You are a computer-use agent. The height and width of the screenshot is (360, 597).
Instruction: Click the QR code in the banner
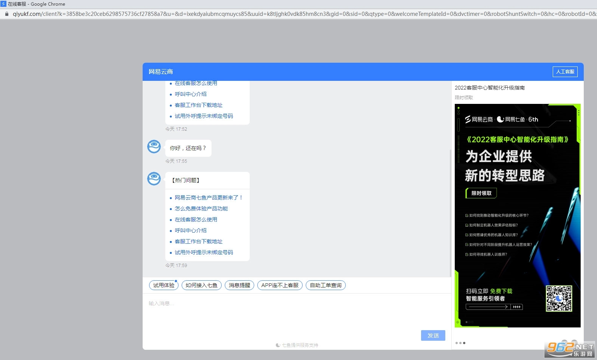(x=558, y=298)
